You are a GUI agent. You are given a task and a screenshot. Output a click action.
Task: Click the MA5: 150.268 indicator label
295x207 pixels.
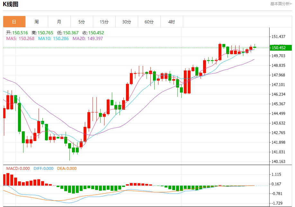coord(20,39)
